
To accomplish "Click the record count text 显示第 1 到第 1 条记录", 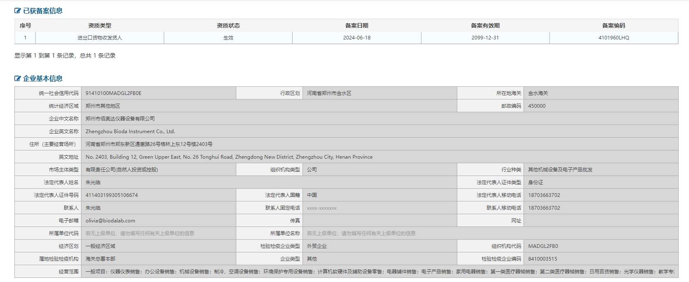I will pos(44,55).
